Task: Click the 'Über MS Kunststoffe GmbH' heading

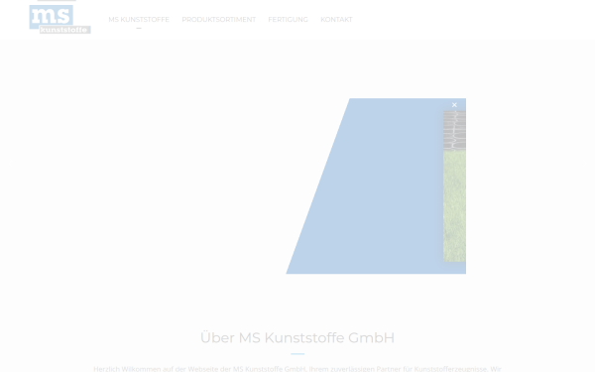Action: pos(297,337)
